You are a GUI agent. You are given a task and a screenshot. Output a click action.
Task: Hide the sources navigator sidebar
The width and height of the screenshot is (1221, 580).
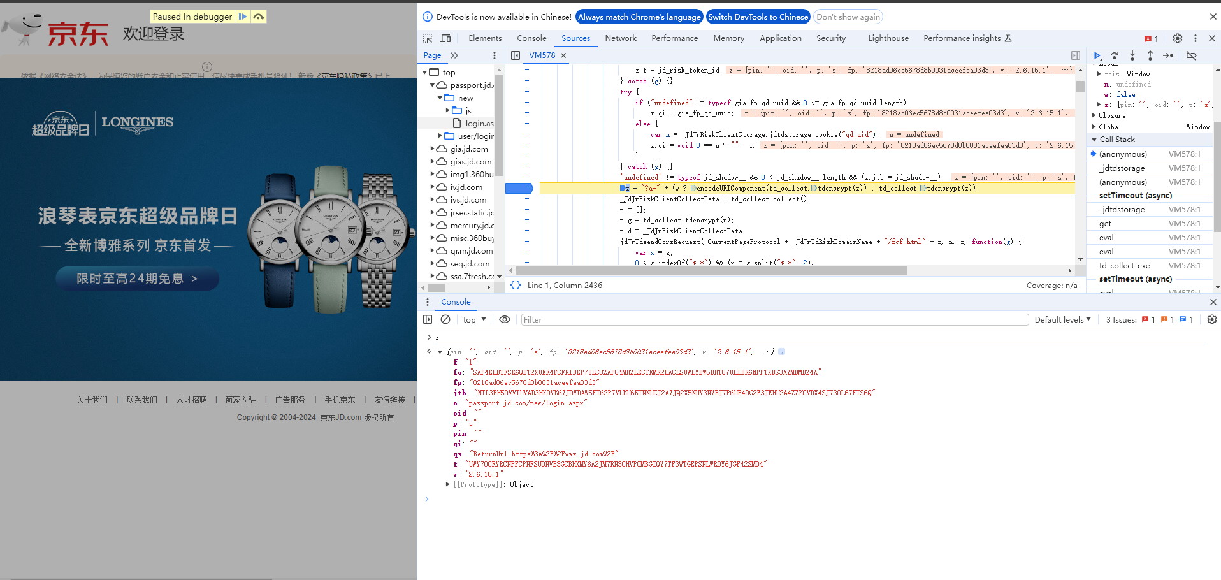[x=516, y=55]
